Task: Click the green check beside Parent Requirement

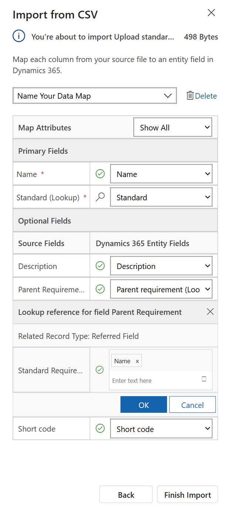Action: click(x=99, y=289)
